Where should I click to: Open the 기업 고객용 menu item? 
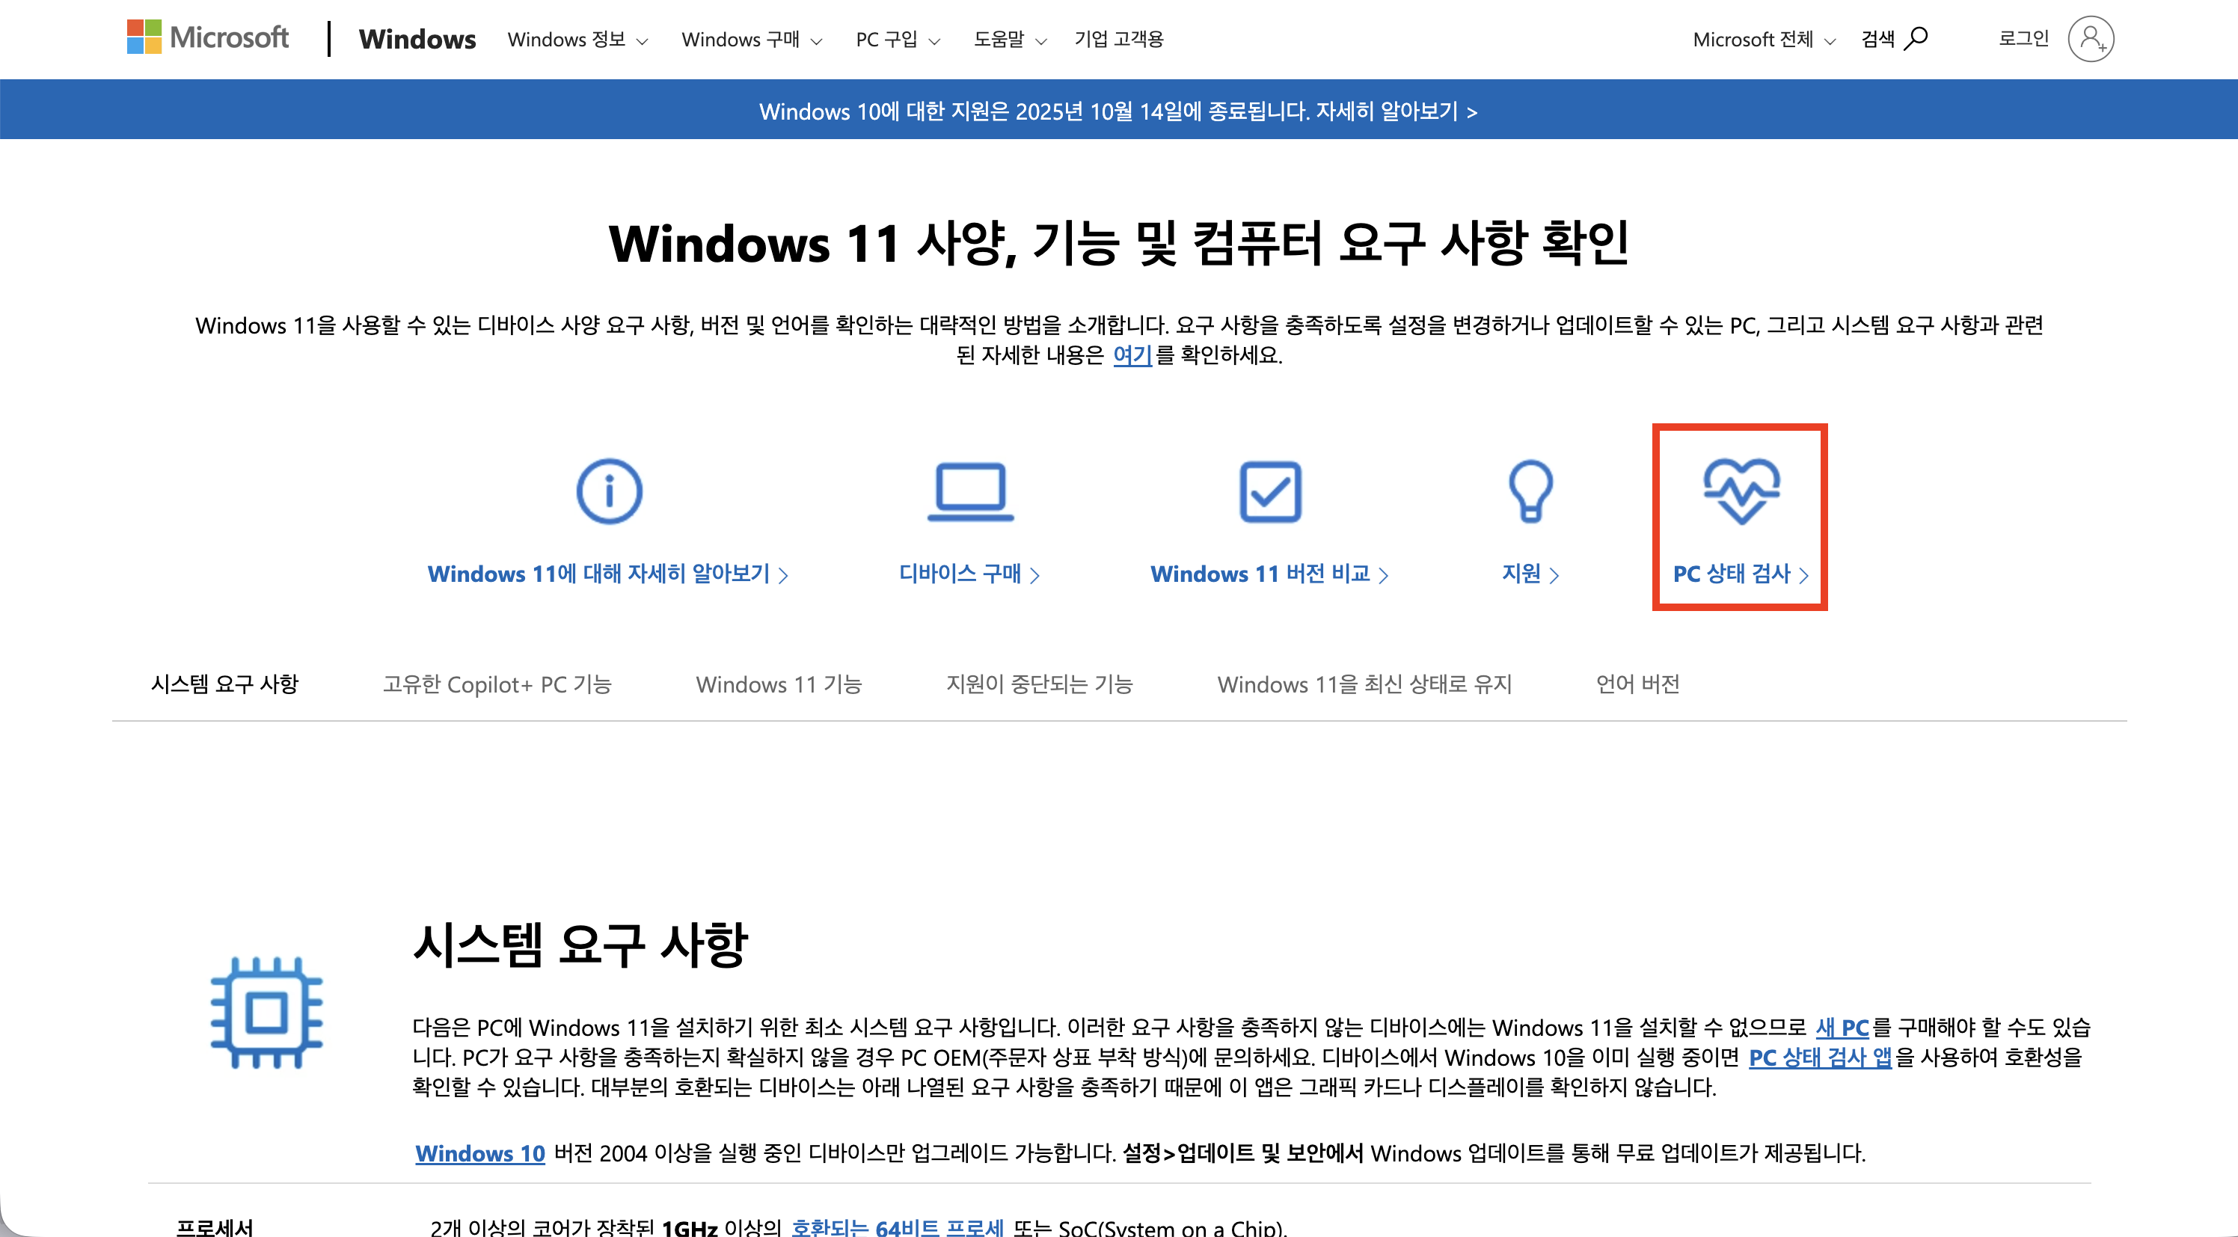[x=1119, y=39]
